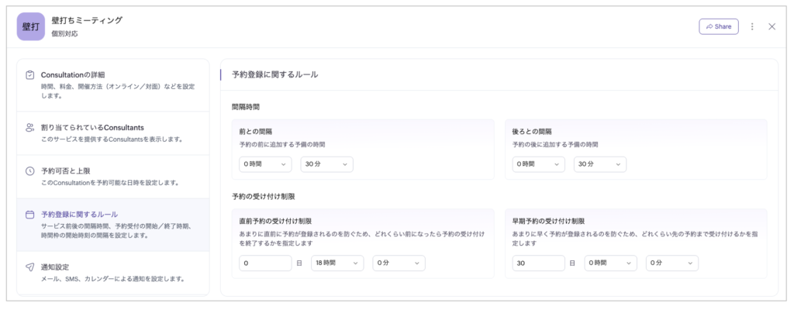The image size is (794, 310).
Task: Go to the Consultationの詳細 section
Action: 112,84
